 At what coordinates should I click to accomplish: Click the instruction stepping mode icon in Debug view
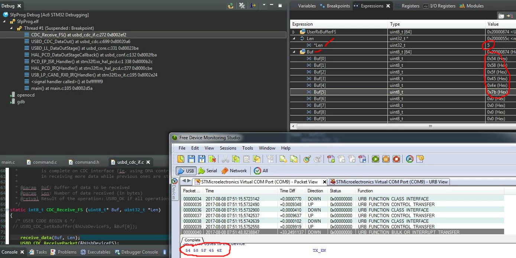point(253,6)
